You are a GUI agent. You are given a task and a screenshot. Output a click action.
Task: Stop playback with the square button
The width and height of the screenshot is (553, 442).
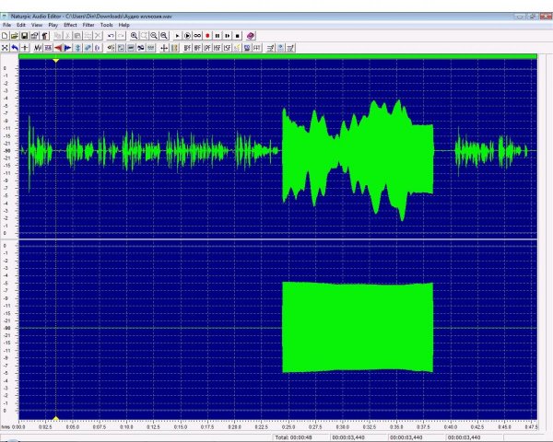[238, 36]
